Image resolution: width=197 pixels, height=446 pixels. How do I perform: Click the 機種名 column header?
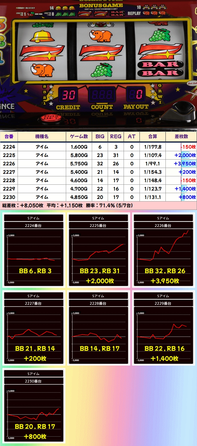(x=42, y=136)
